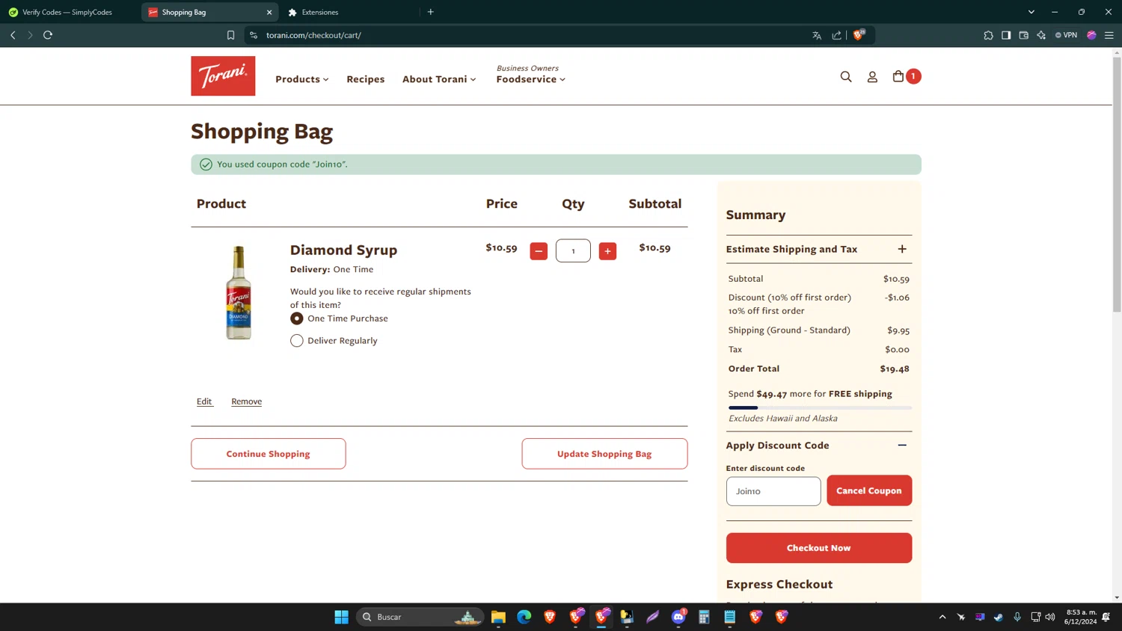
Task: Open the Notepad app from the taskbar
Action: (x=730, y=617)
